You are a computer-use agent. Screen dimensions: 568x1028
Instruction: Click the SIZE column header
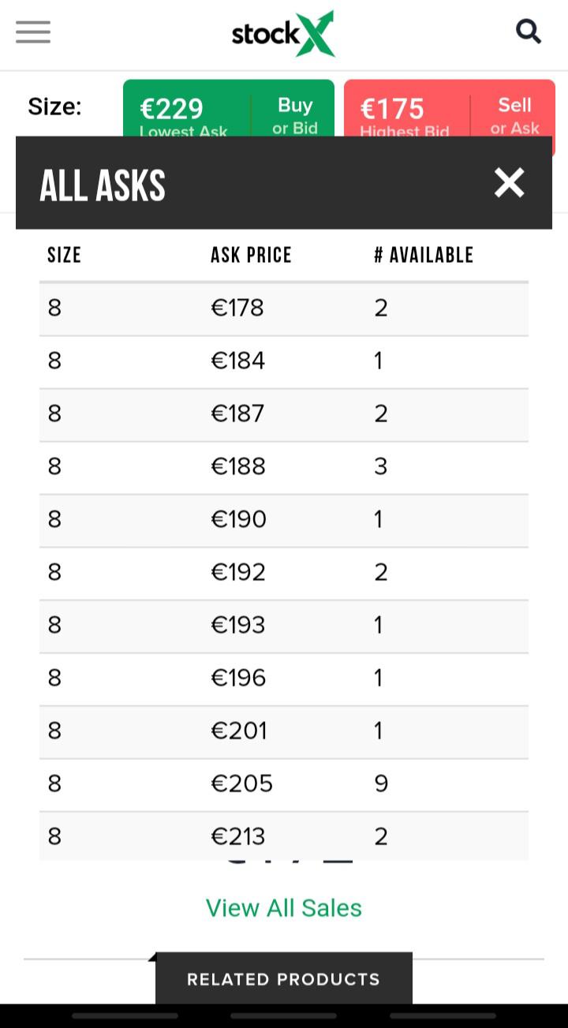point(64,255)
